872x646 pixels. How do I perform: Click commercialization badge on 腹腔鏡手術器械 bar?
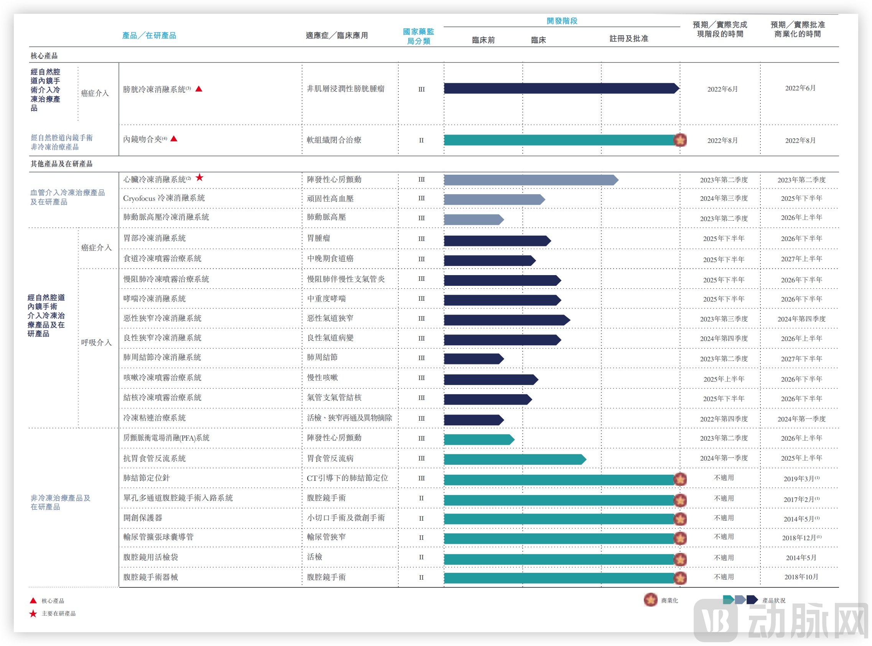[680, 577]
